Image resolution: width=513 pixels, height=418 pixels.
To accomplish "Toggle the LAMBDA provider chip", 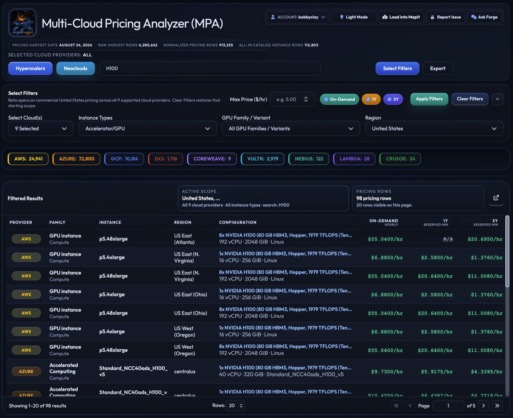I will (354, 159).
